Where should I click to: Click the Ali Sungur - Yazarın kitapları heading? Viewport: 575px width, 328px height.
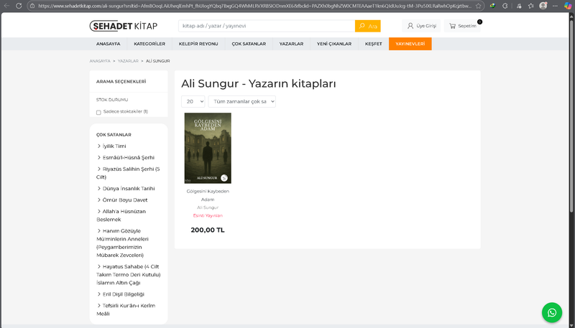click(x=259, y=84)
